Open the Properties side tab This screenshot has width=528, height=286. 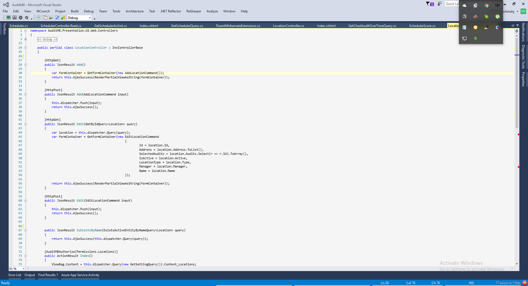point(524,78)
